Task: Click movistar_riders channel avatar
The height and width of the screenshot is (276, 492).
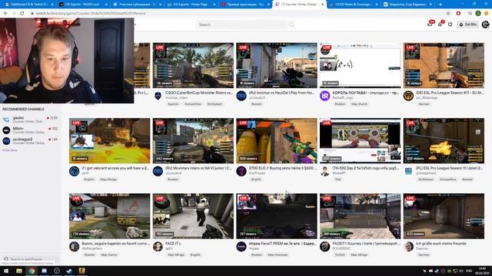Action: (158, 95)
